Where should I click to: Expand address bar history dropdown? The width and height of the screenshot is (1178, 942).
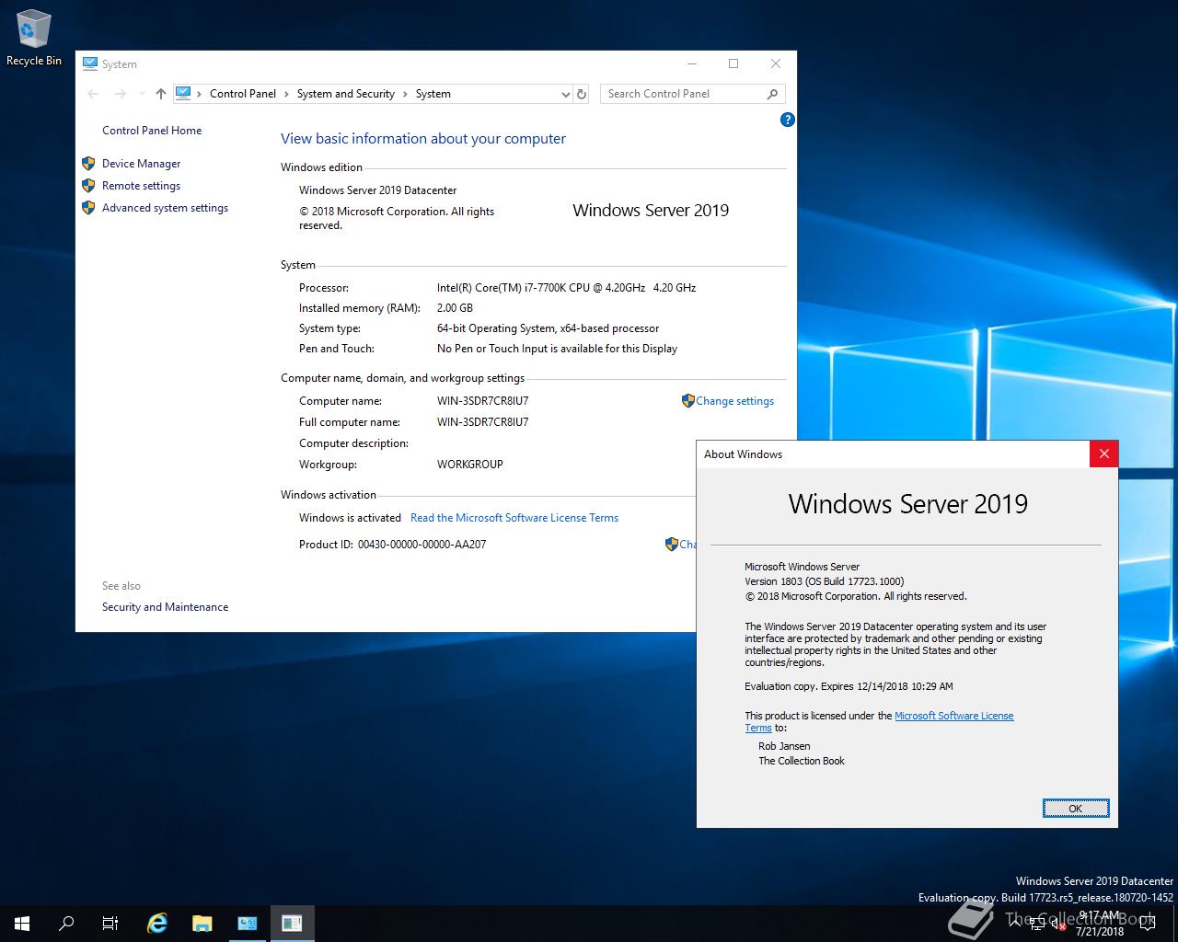565,94
